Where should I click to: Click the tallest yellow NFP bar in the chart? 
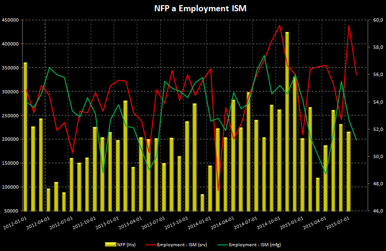(x=287, y=121)
